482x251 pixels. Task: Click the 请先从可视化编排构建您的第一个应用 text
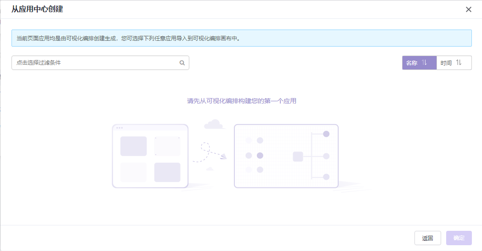coord(241,101)
